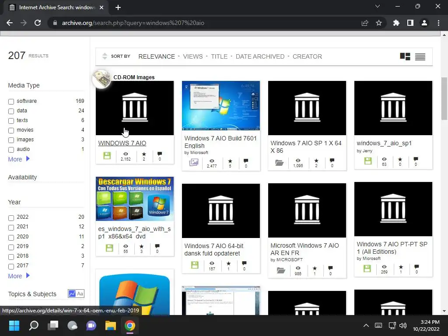Check the movies media type filter
448x336 pixels.
[x=11, y=130]
